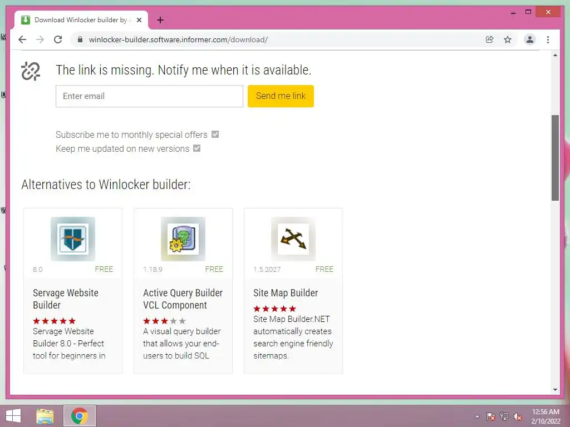The width and height of the screenshot is (570, 427).
Task: Click the Alternatives to Winlocker builder heading
Action: point(106,185)
